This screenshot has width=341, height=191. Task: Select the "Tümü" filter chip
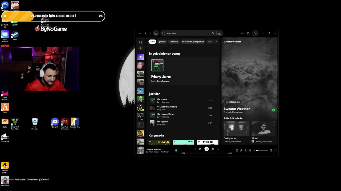(x=152, y=42)
